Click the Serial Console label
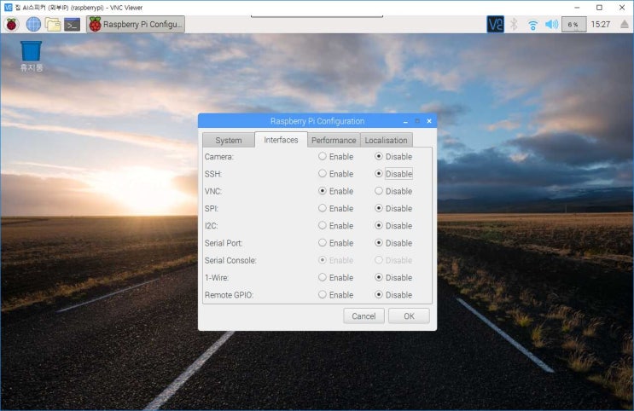Image resolution: width=634 pixels, height=411 pixels. [x=230, y=261]
